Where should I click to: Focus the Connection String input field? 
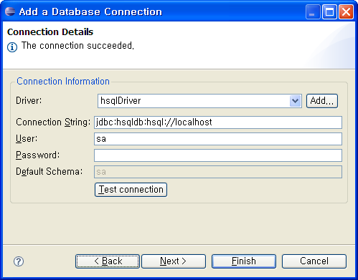tap(218, 122)
